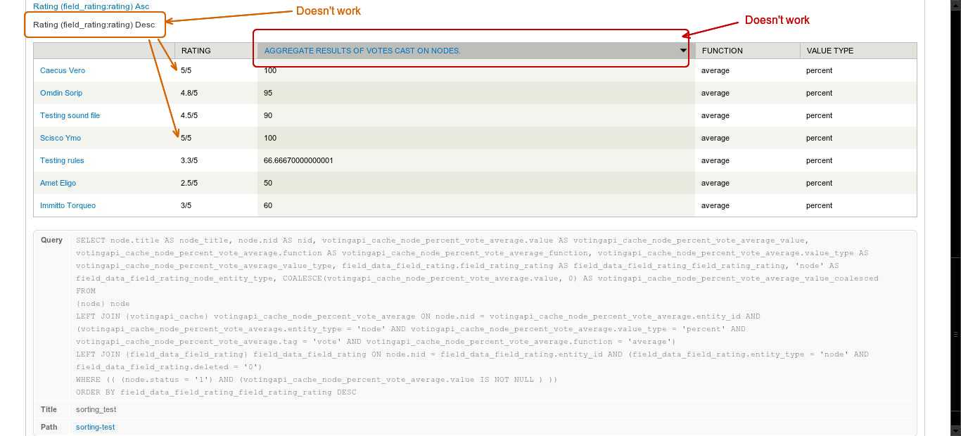Open the Testing rules node link
The image size is (961, 436).
pos(62,160)
